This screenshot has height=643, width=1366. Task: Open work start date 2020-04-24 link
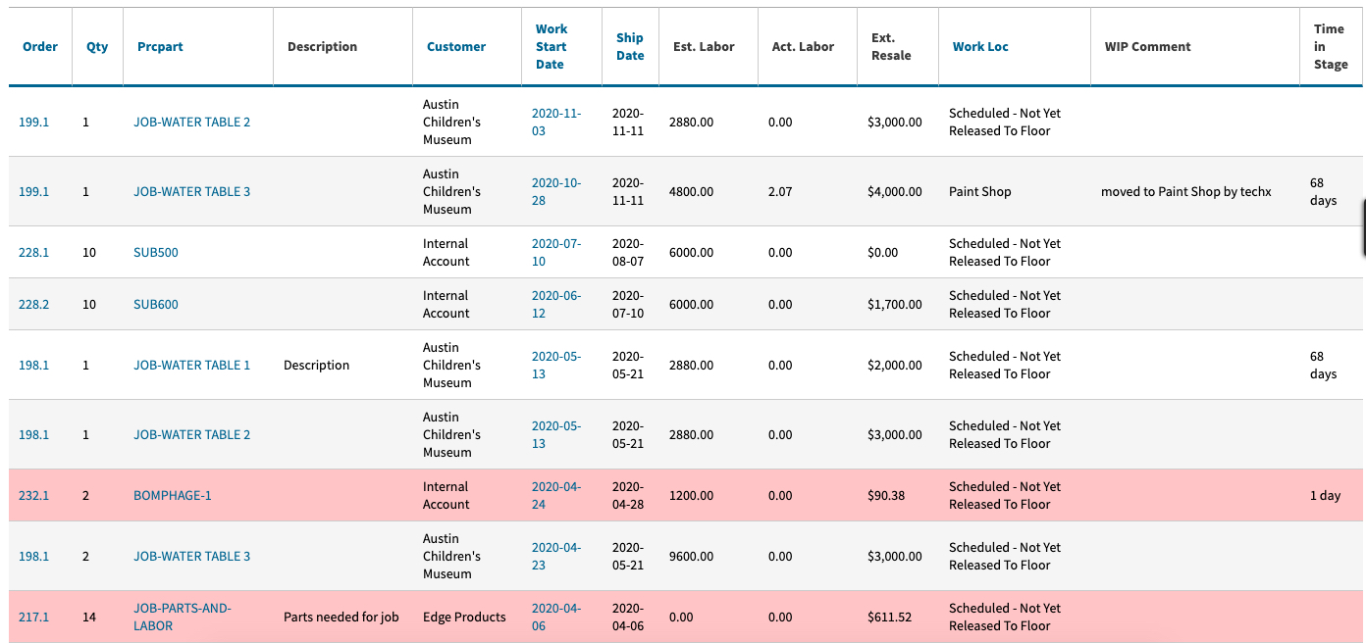tap(553, 495)
